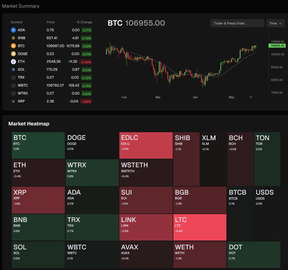The width and height of the screenshot is (288, 270).
Task: Open the BCH heatmap tile
Action: point(240,159)
